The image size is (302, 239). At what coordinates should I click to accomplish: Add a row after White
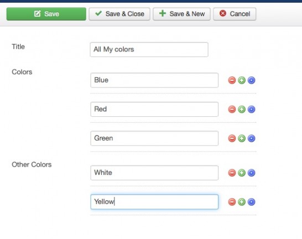[242, 173]
